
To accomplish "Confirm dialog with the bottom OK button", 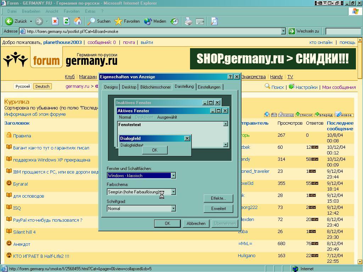I will [167, 223].
